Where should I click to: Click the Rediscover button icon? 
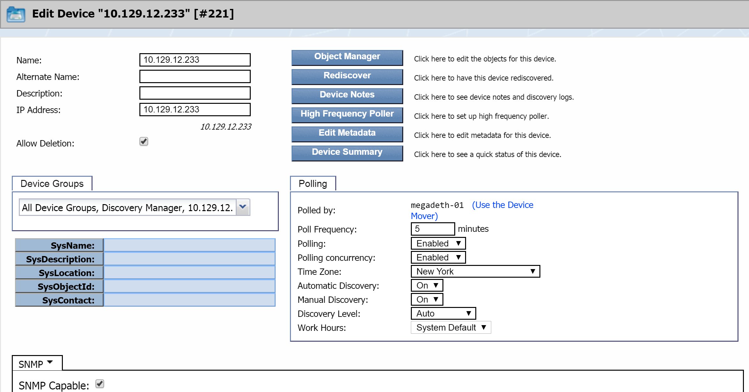point(346,75)
